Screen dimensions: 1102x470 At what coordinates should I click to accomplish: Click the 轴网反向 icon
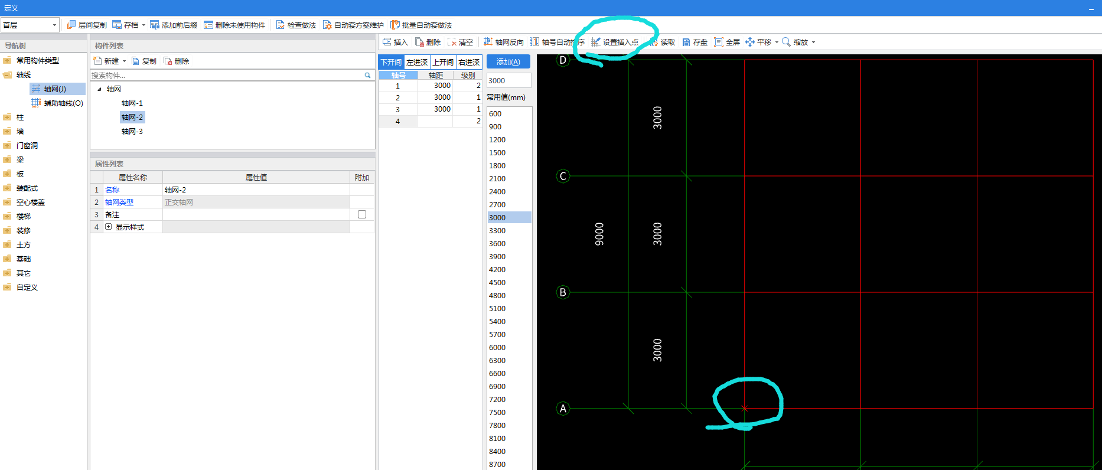(488, 42)
